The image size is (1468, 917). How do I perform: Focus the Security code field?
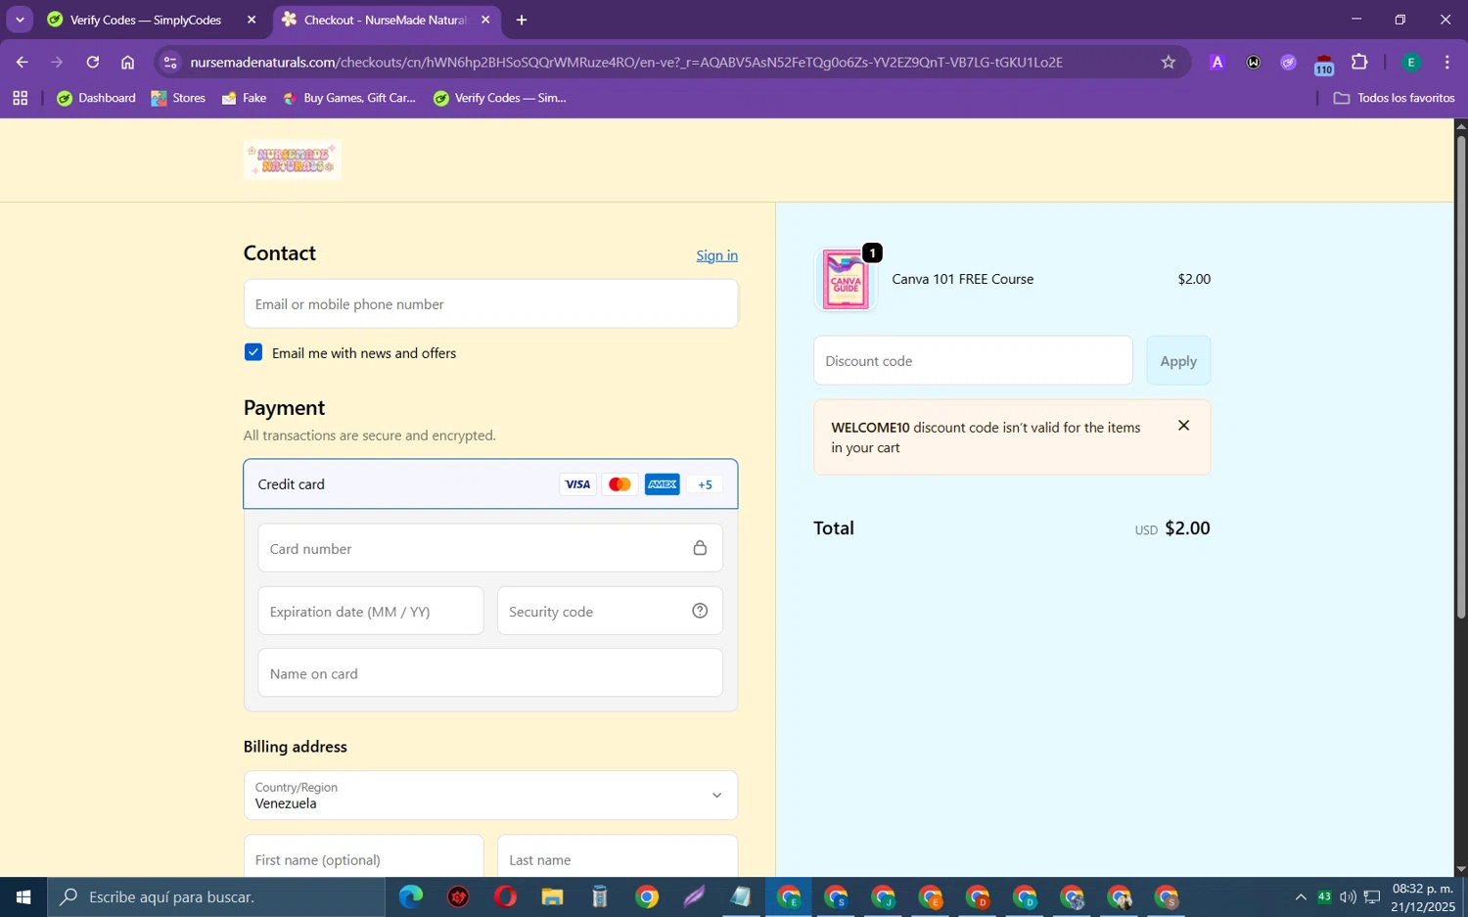[x=610, y=611]
